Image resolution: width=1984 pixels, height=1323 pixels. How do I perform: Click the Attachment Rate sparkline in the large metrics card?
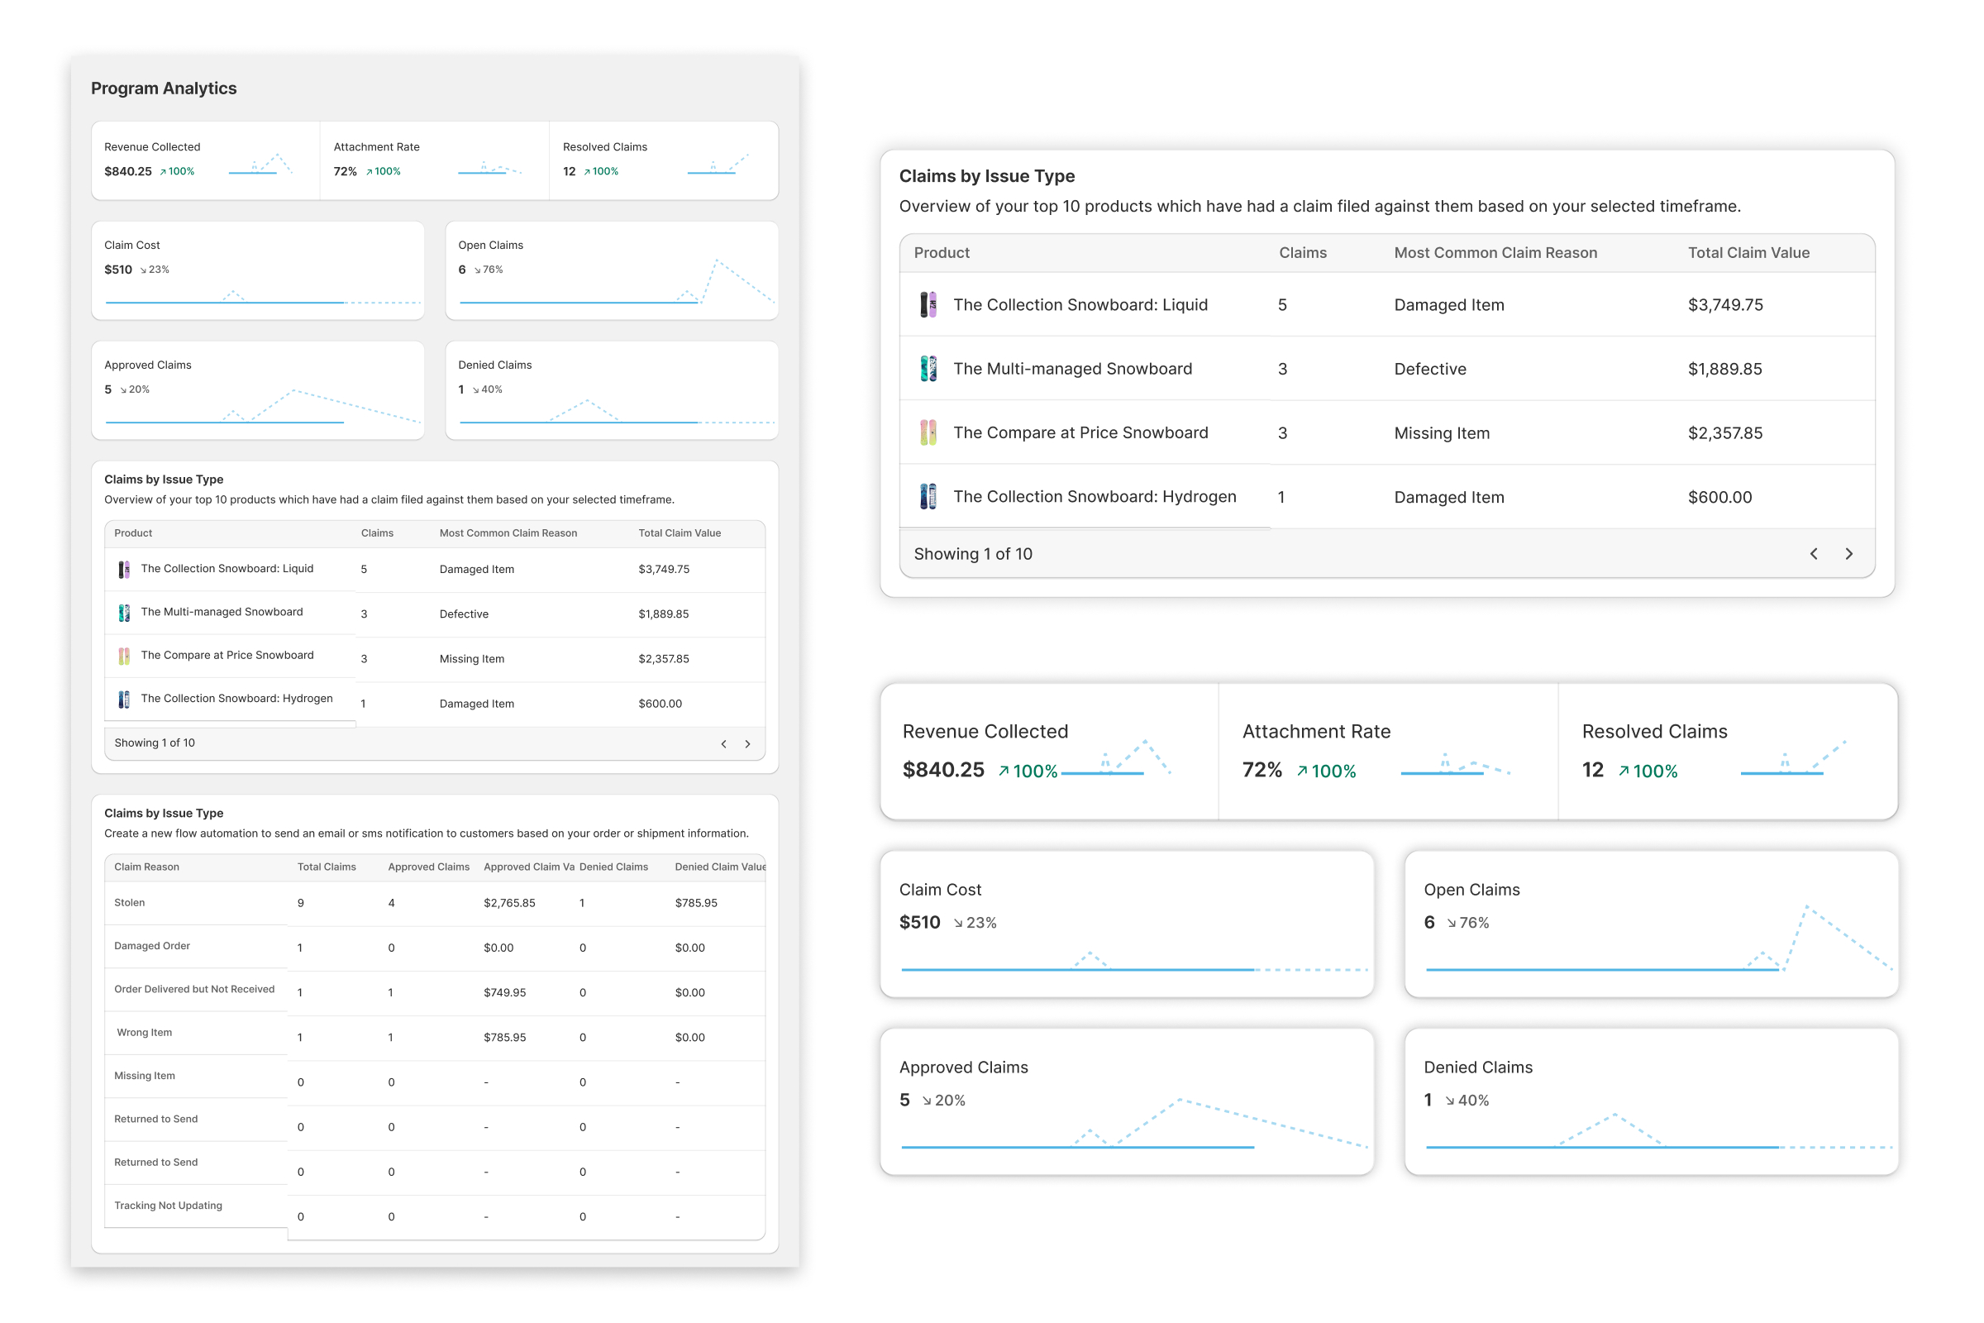[x=1456, y=763]
